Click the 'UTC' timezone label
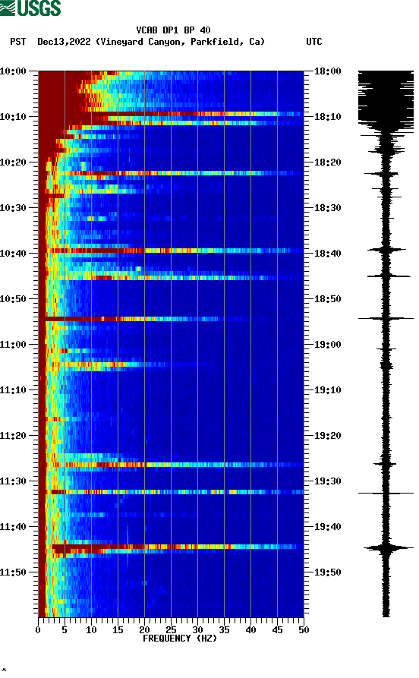419x678 pixels. (x=314, y=42)
